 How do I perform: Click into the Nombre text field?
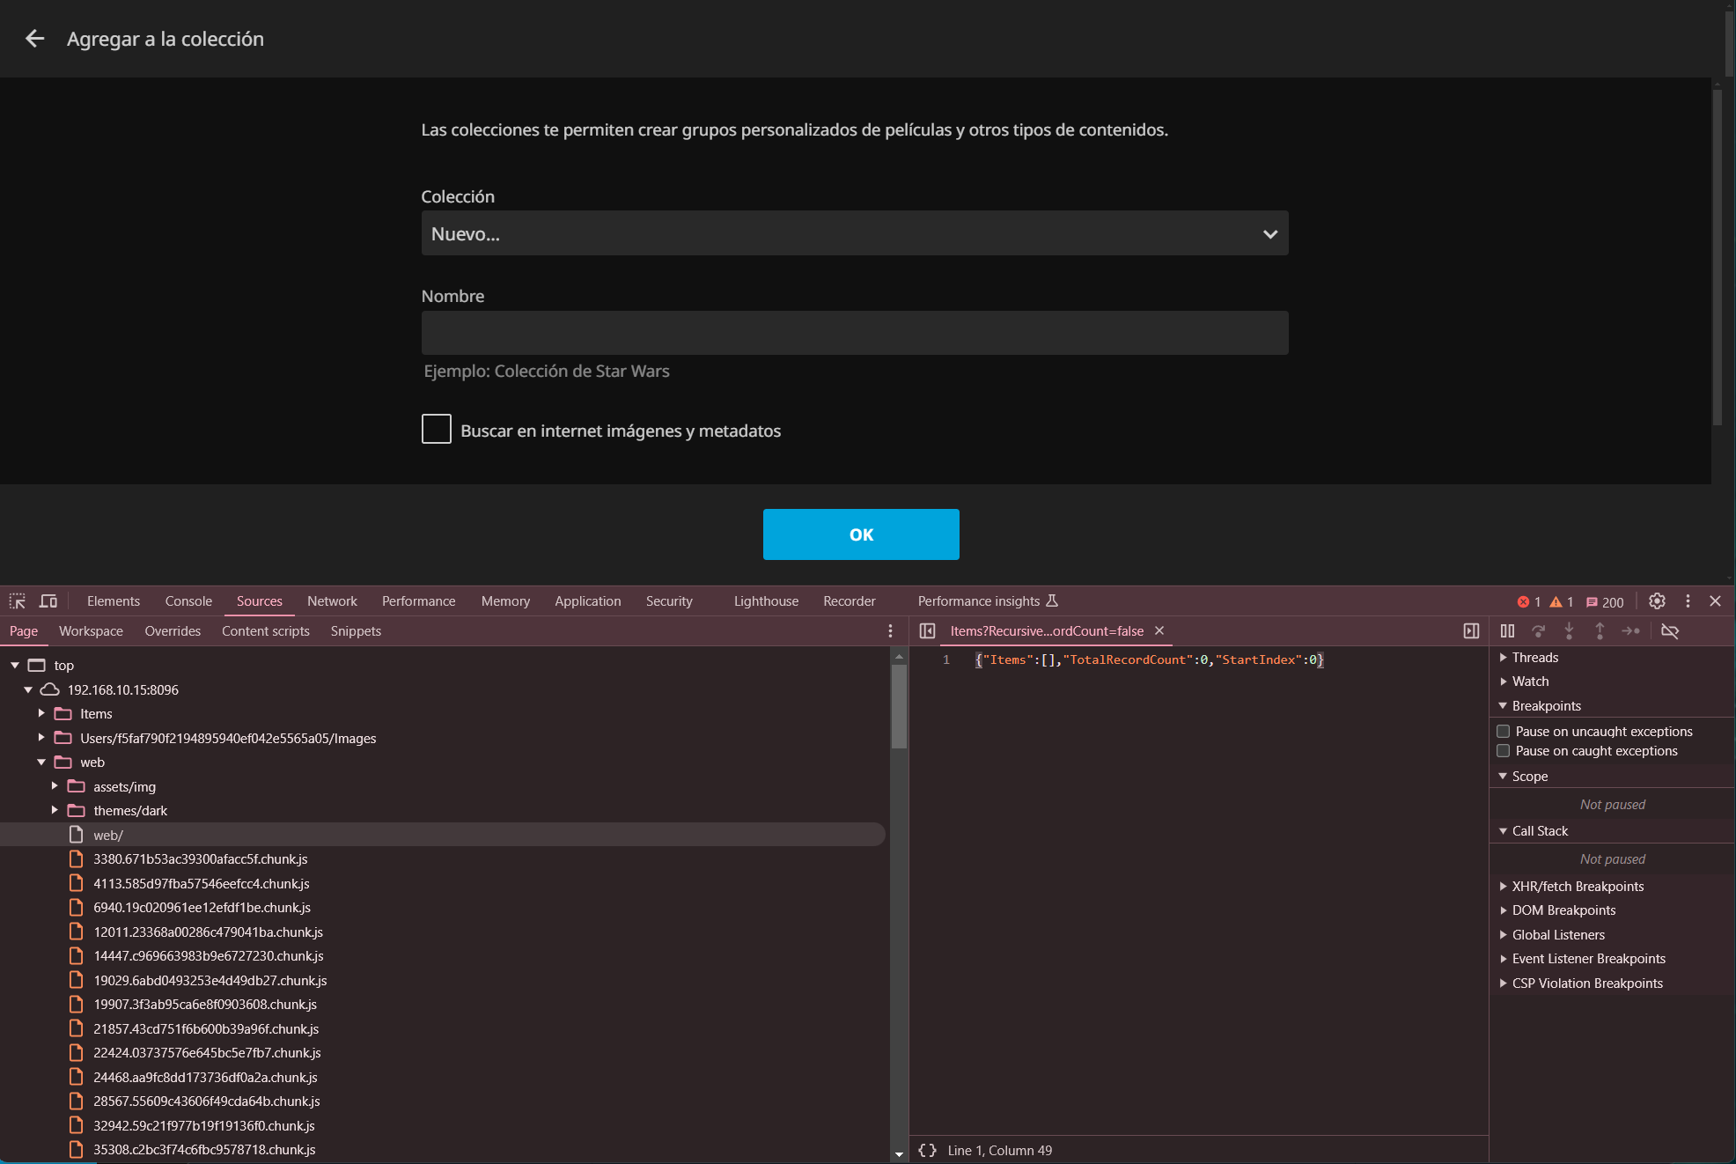point(854,333)
